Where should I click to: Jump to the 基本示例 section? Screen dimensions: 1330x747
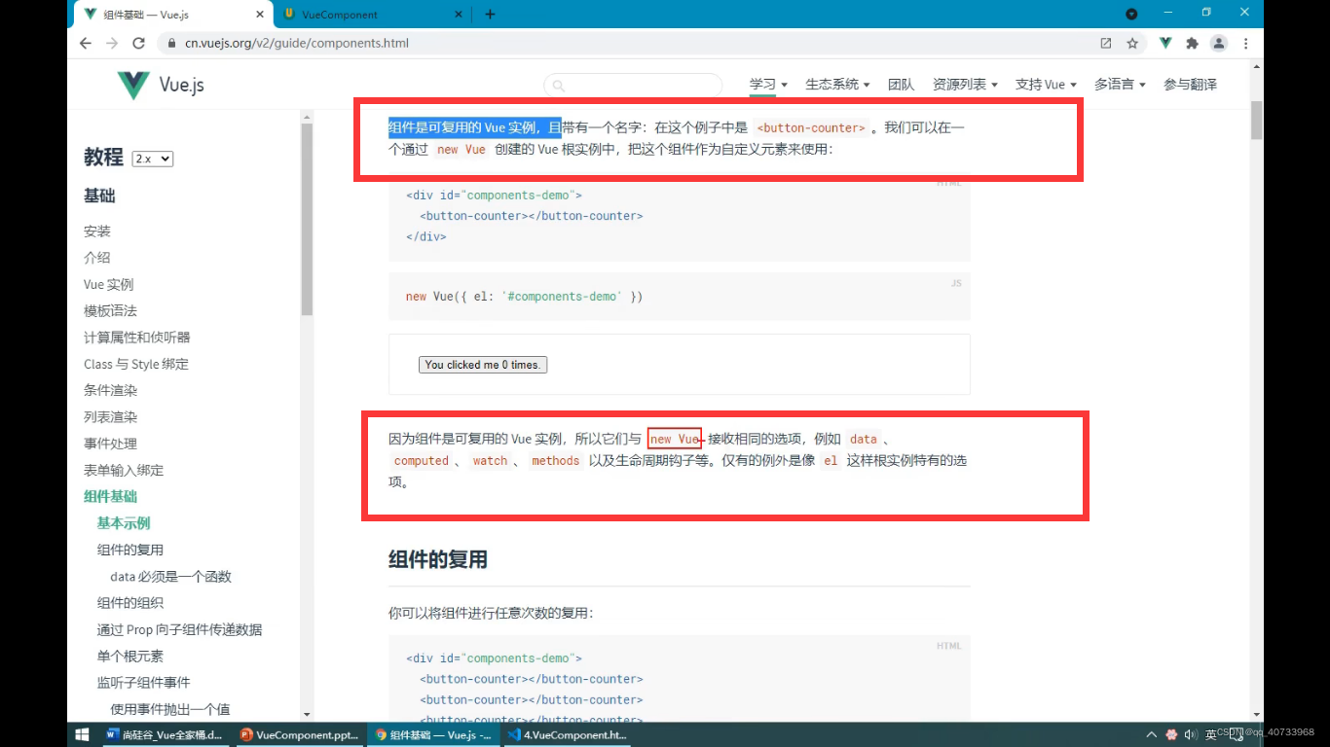[124, 523]
